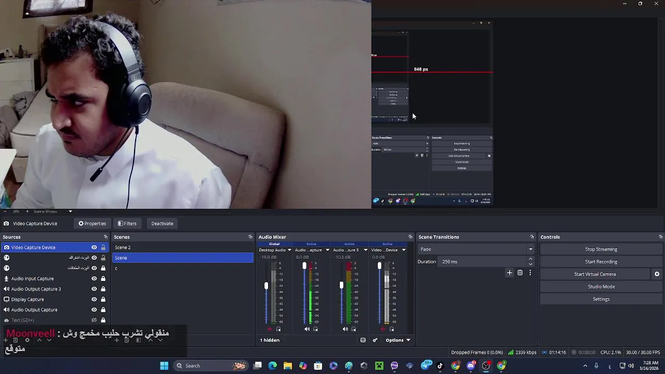Open the Filters dialog for the source
Screen dimensions: 665x374
point(127,223)
